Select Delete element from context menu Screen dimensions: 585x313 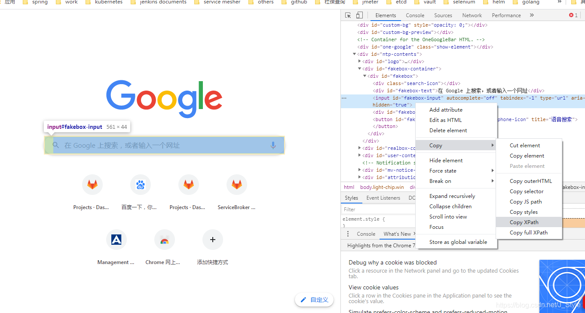point(456,131)
